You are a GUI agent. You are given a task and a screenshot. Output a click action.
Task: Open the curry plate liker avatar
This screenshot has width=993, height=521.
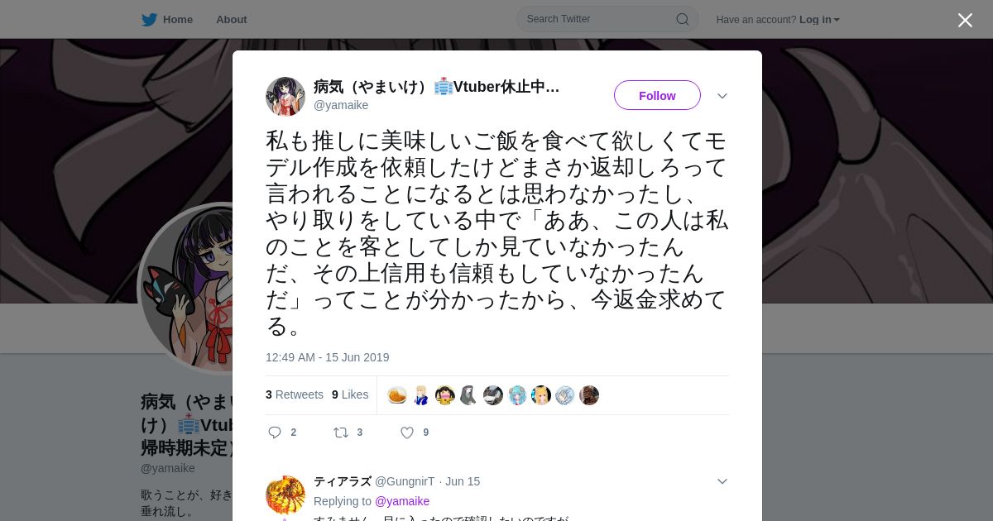tap(397, 395)
